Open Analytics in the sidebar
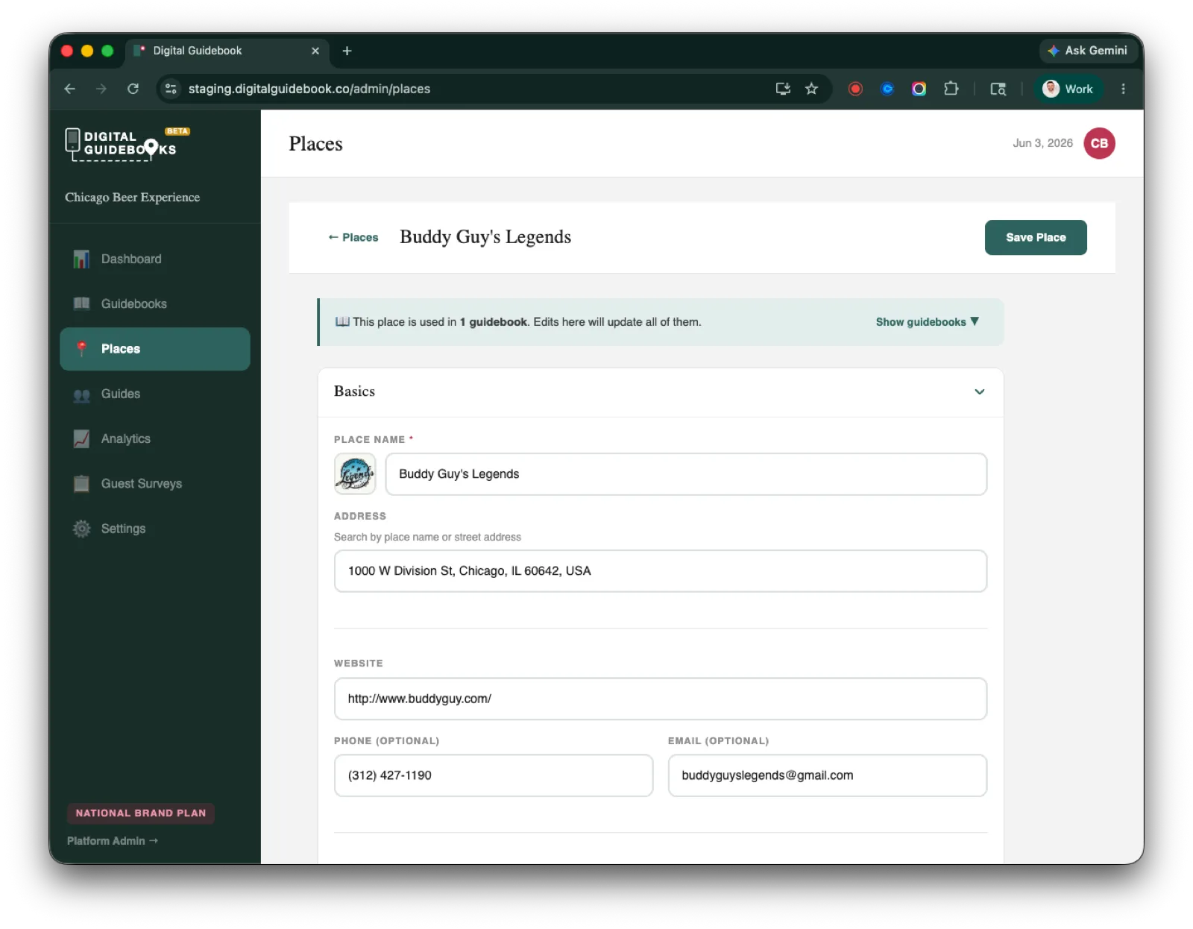This screenshot has height=929, width=1193. (155, 438)
